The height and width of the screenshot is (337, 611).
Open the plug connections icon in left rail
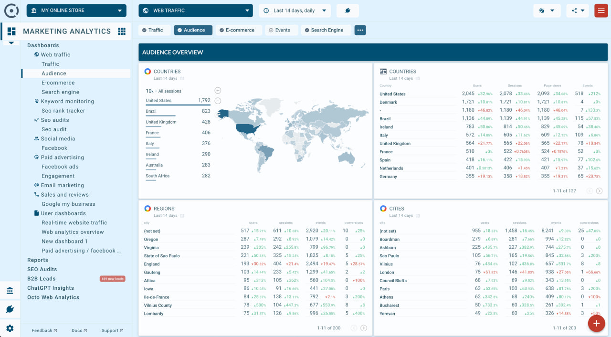(10, 309)
